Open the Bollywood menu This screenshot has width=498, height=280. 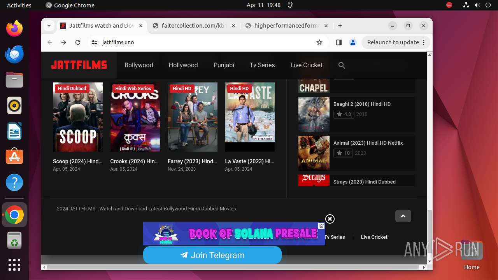139,65
